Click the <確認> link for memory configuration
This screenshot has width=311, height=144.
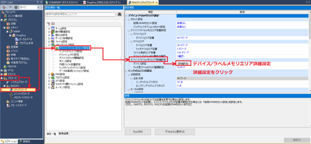coord(181,56)
